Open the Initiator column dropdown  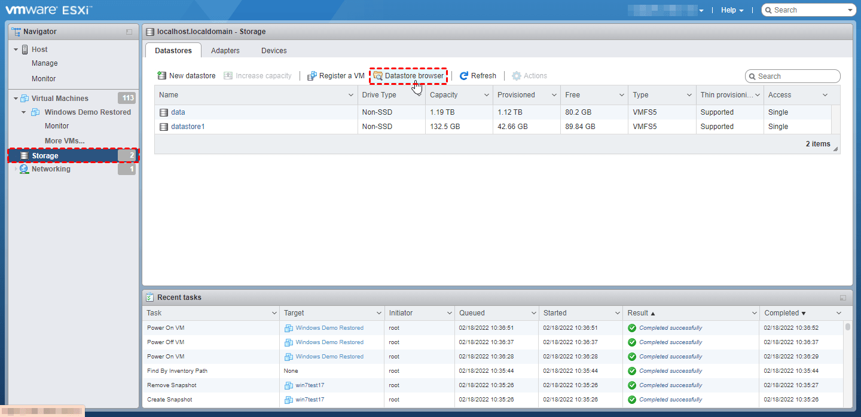[x=449, y=313]
